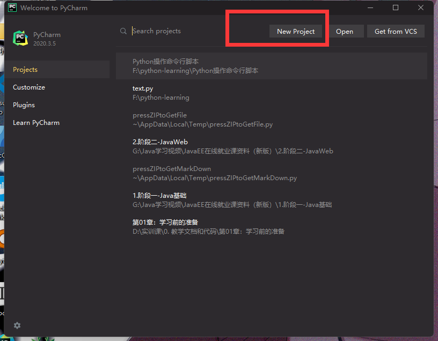Click Get from VCS button
Viewport: 438px width, 341px height.
[x=396, y=31]
